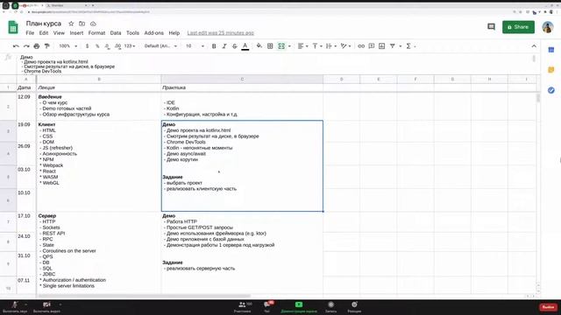Open the Add-ons menu
Screen dimensions: 561x315
[x=154, y=33]
